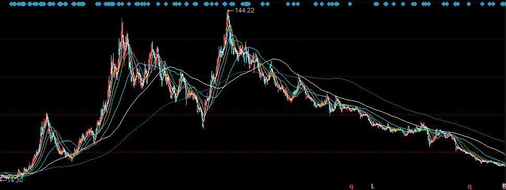Click the 14.30 low price label
The image size is (506, 190).
click(15, 180)
